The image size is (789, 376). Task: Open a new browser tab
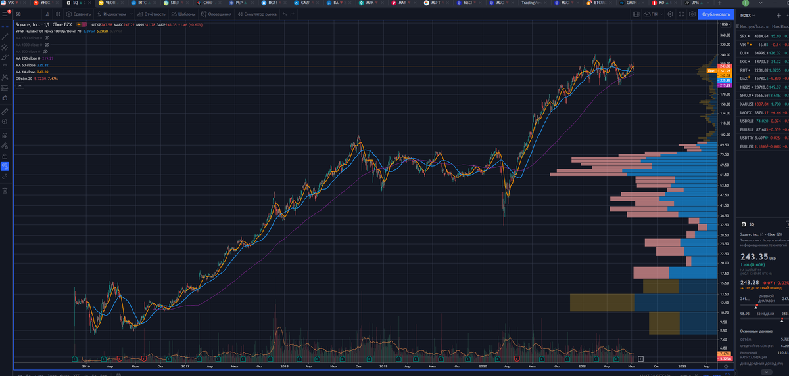(719, 3)
